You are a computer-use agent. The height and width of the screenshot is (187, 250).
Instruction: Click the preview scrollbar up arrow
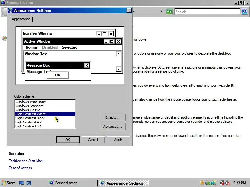[118, 54]
